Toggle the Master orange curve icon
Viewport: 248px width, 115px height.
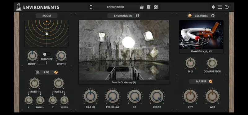click(x=210, y=81)
